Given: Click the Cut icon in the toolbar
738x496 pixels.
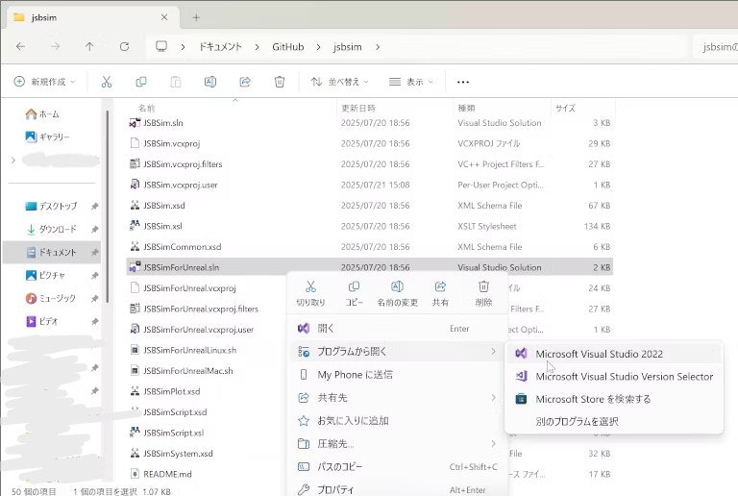Looking at the screenshot, I should click(107, 82).
